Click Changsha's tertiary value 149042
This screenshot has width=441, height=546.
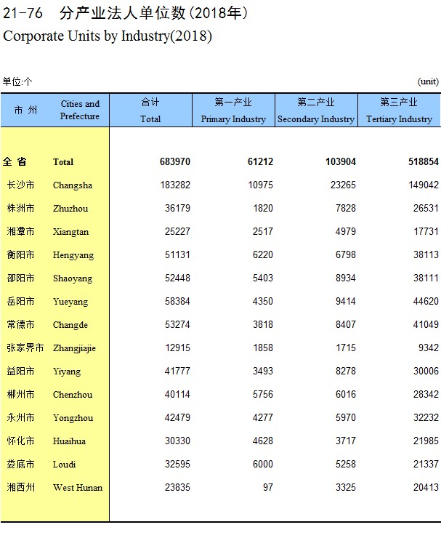pos(424,185)
